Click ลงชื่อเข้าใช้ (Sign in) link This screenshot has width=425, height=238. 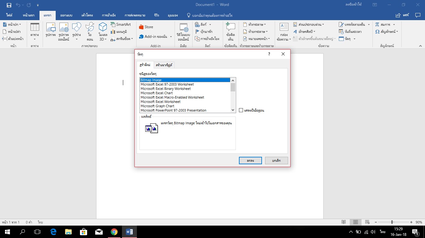coord(353,5)
